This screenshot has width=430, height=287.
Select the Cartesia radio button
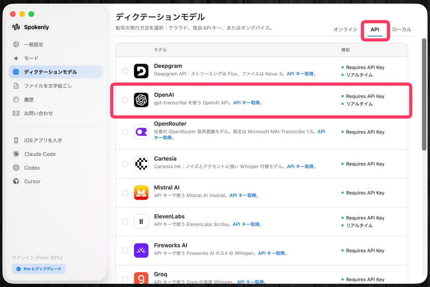125,164
